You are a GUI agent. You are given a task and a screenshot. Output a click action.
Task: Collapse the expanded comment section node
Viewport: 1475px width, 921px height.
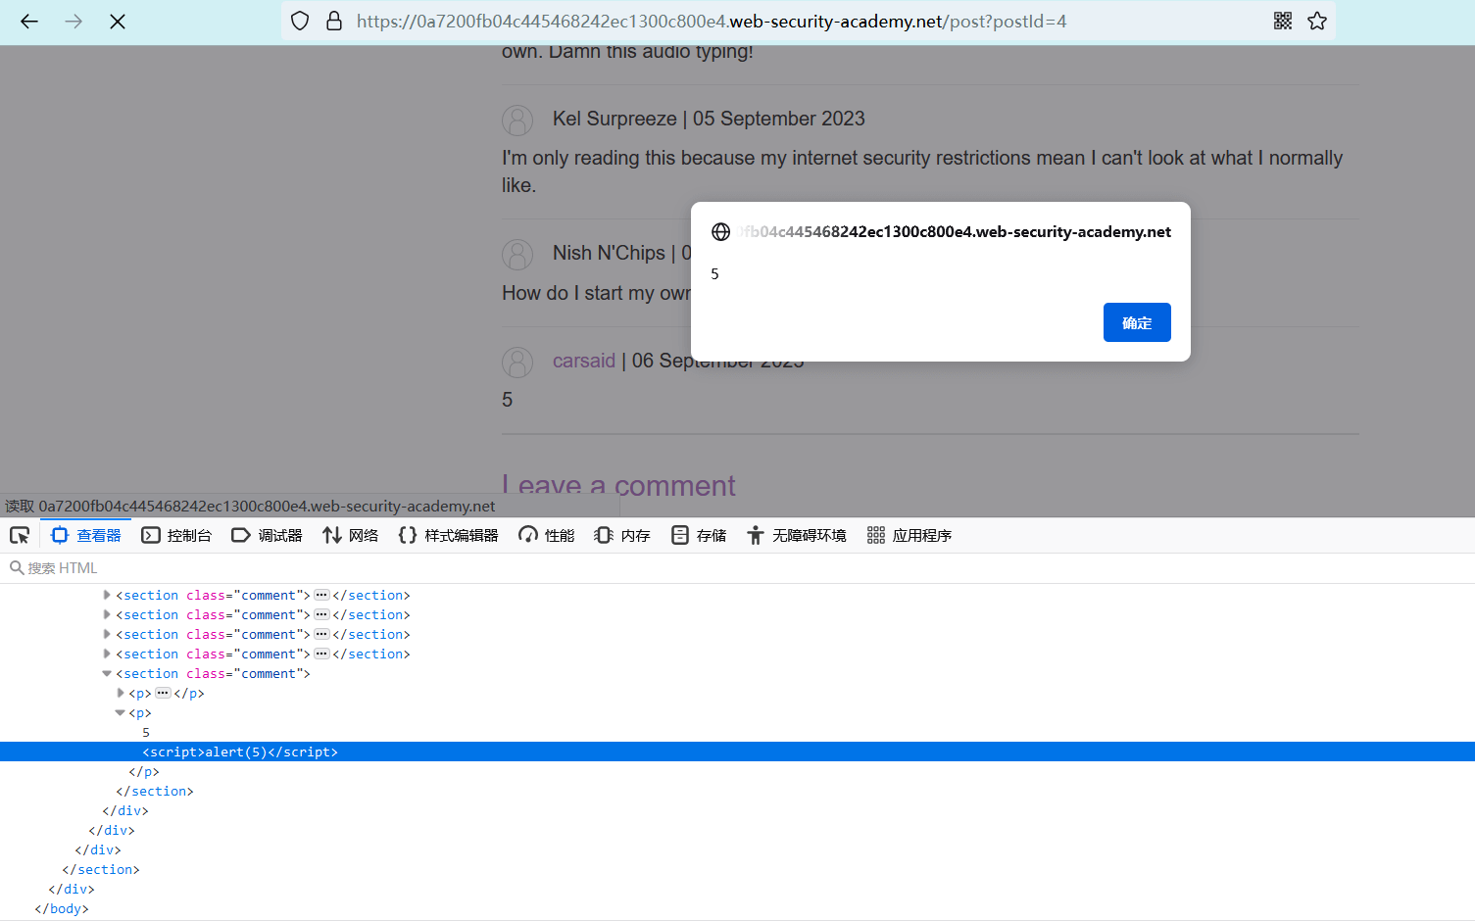(x=107, y=674)
